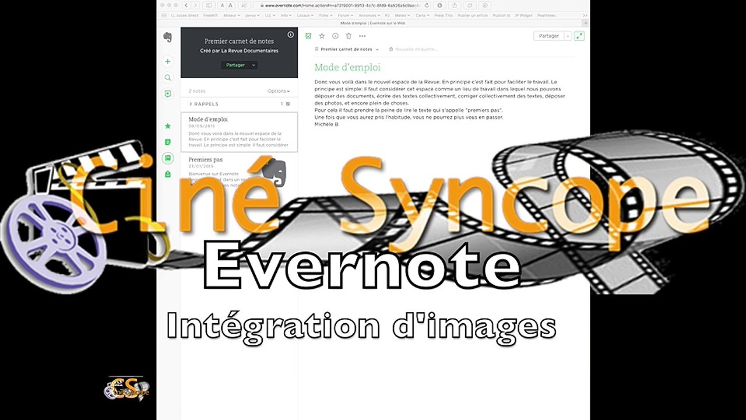Open the notes list icon in the sidebar

[168, 142]
